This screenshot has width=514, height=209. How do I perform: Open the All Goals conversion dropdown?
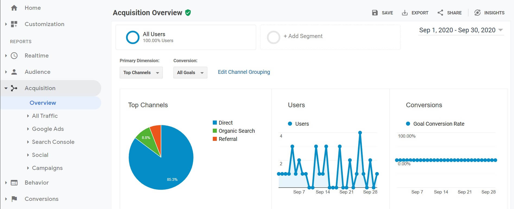tap(190, 72)
